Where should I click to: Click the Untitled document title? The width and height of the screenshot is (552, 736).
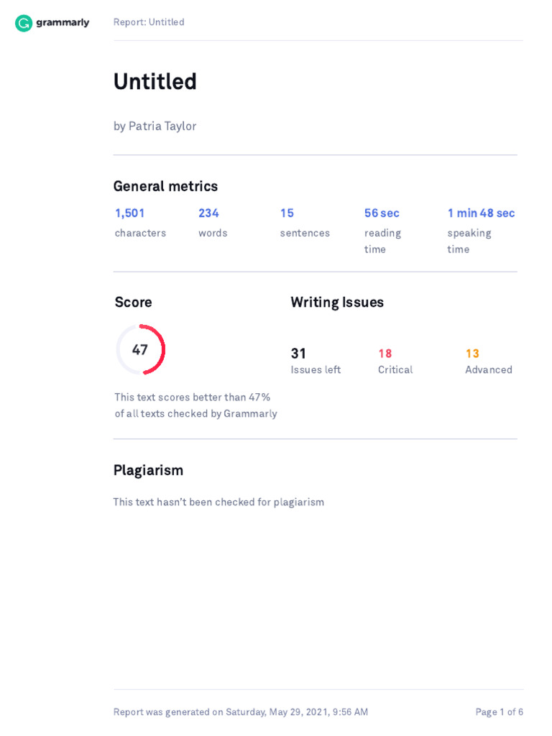click(x=155, y=82)
